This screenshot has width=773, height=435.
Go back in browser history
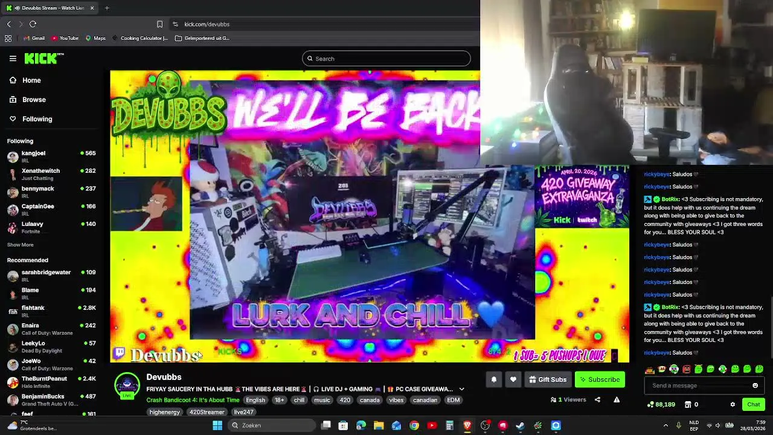[8, 24]
